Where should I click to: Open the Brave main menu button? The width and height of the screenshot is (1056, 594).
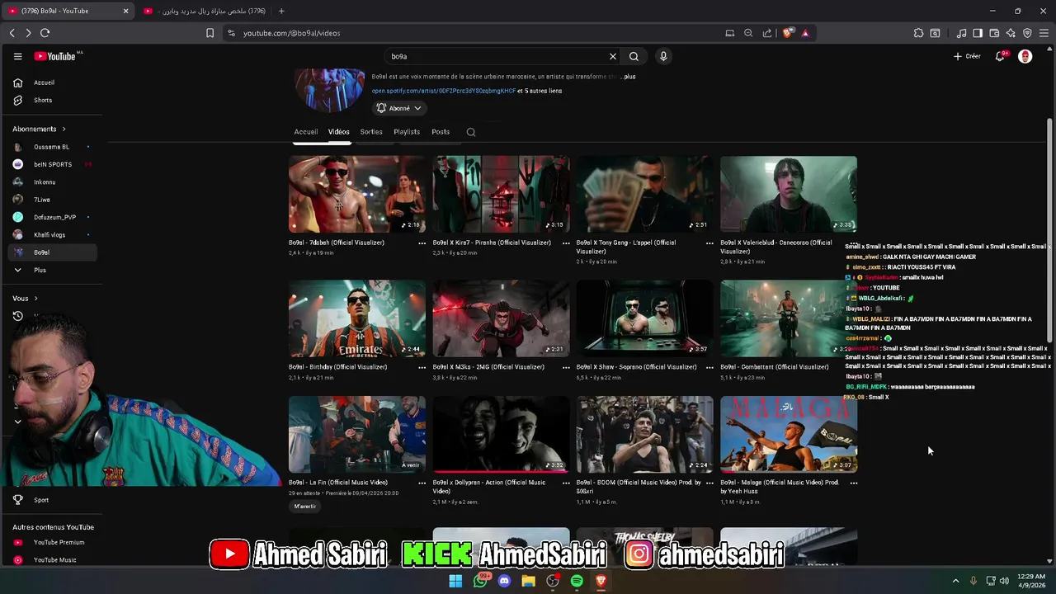pos(1044,33)
